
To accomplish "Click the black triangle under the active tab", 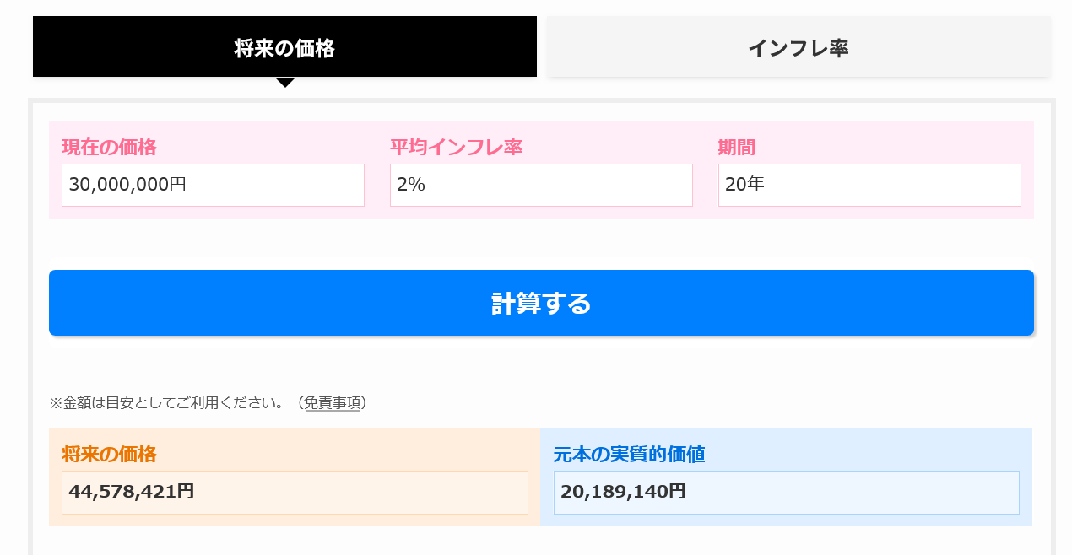I will point(285,82).
